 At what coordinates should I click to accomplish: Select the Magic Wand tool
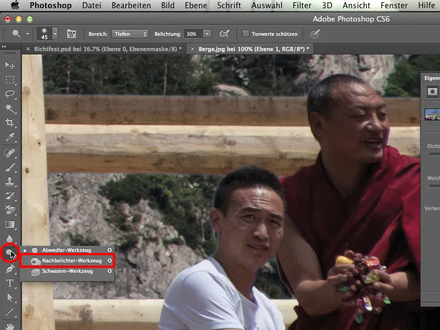point(10,108)
